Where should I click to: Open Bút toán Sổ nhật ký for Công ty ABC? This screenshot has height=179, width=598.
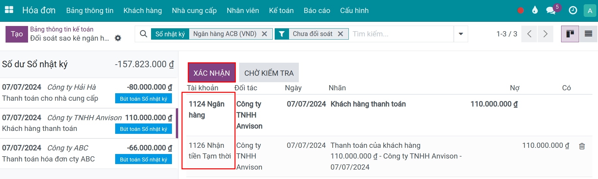[x=144, y=159]
